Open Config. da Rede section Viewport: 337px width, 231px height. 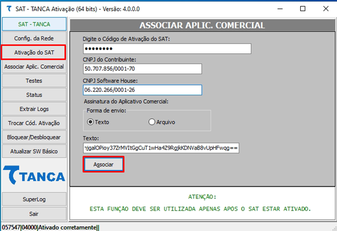34,38
